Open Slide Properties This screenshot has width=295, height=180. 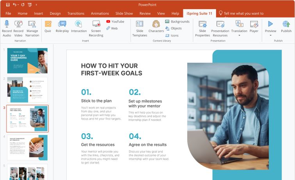(x=203, y=28)
